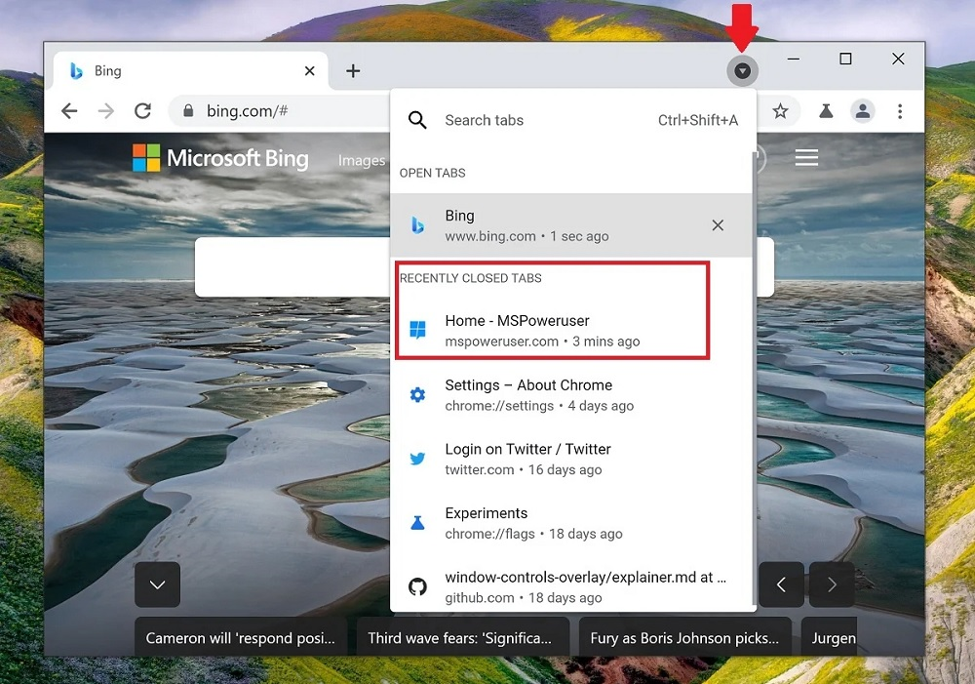Click the GitHub octocat favicon

pos(418,586)
